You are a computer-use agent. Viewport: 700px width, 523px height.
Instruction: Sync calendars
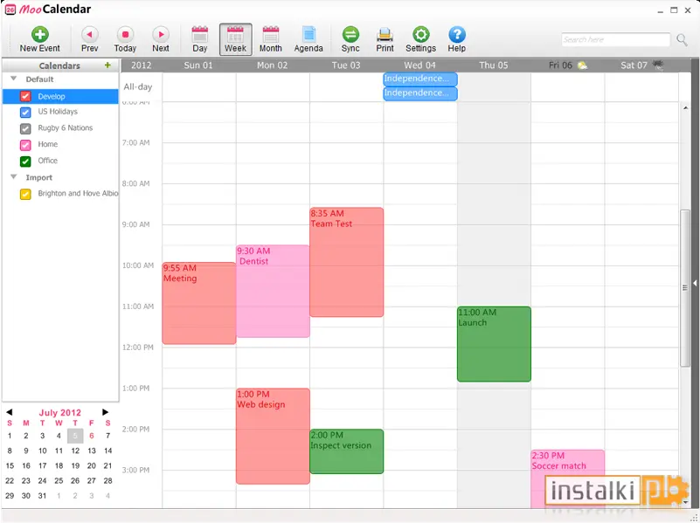(x=350, y=39)
